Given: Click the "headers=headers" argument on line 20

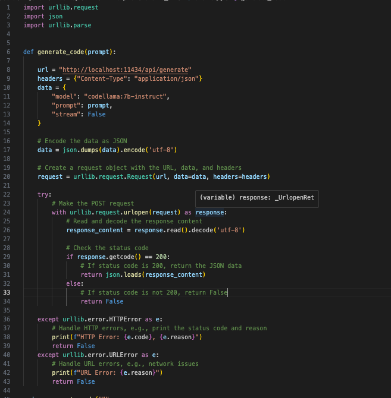Looking at the screenshot, I should click(x=240, y=176).
